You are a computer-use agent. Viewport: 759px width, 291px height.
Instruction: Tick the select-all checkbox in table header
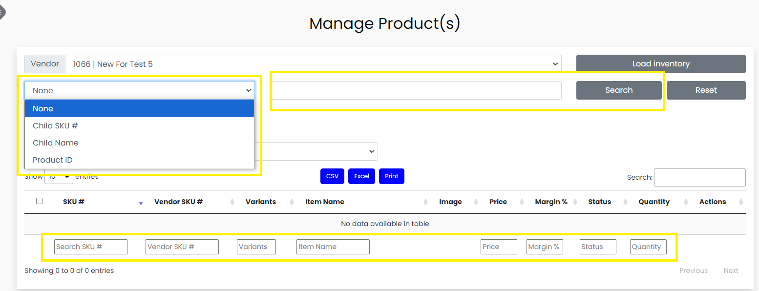[40, 201]
